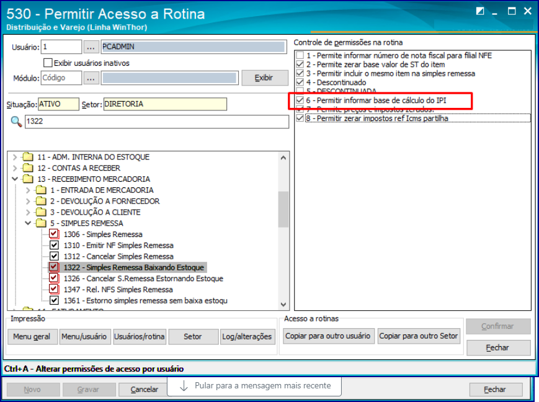Uncheck permission 3 mesmo item simples remessa
The image size is (539, 402).
[300, 73]
